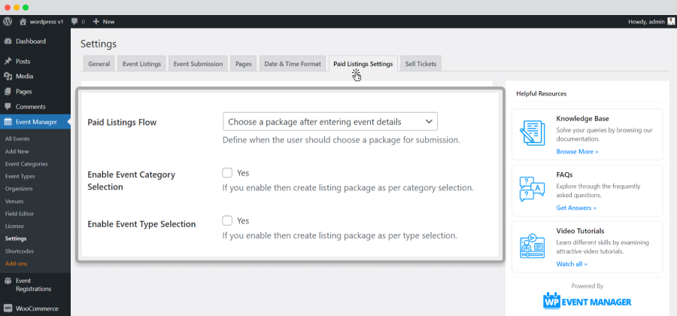Go to All Events submenu
This screenshot has height=316, width=677.
17,139
